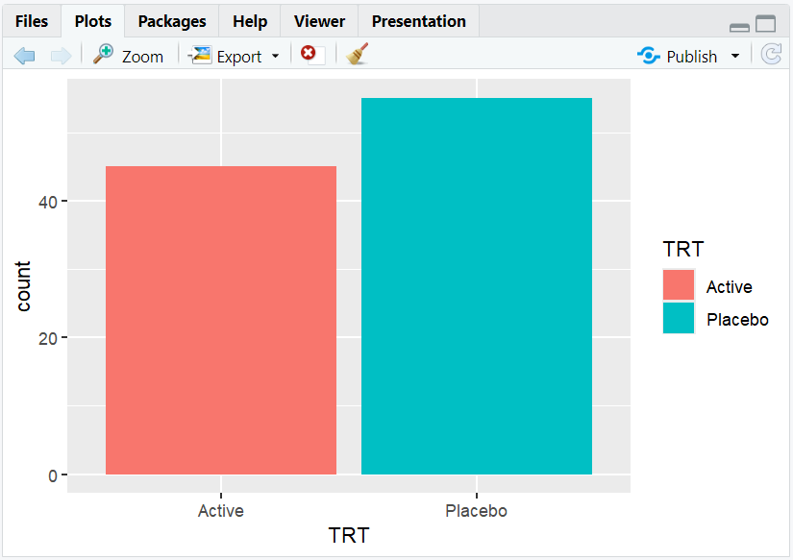Clear all plots with broom icon
This screenshot has width=793, height=560.
pyautogui.click(x=358, y=55)
